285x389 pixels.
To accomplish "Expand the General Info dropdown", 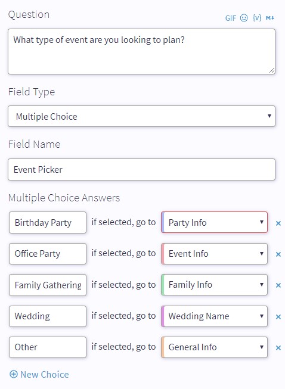I will (214, 347).
